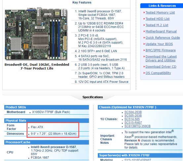Select the 'Up to 128GB ECC RDIMM DDR4' feature
This screenshot has width=183, height=161.
[101, 24]
